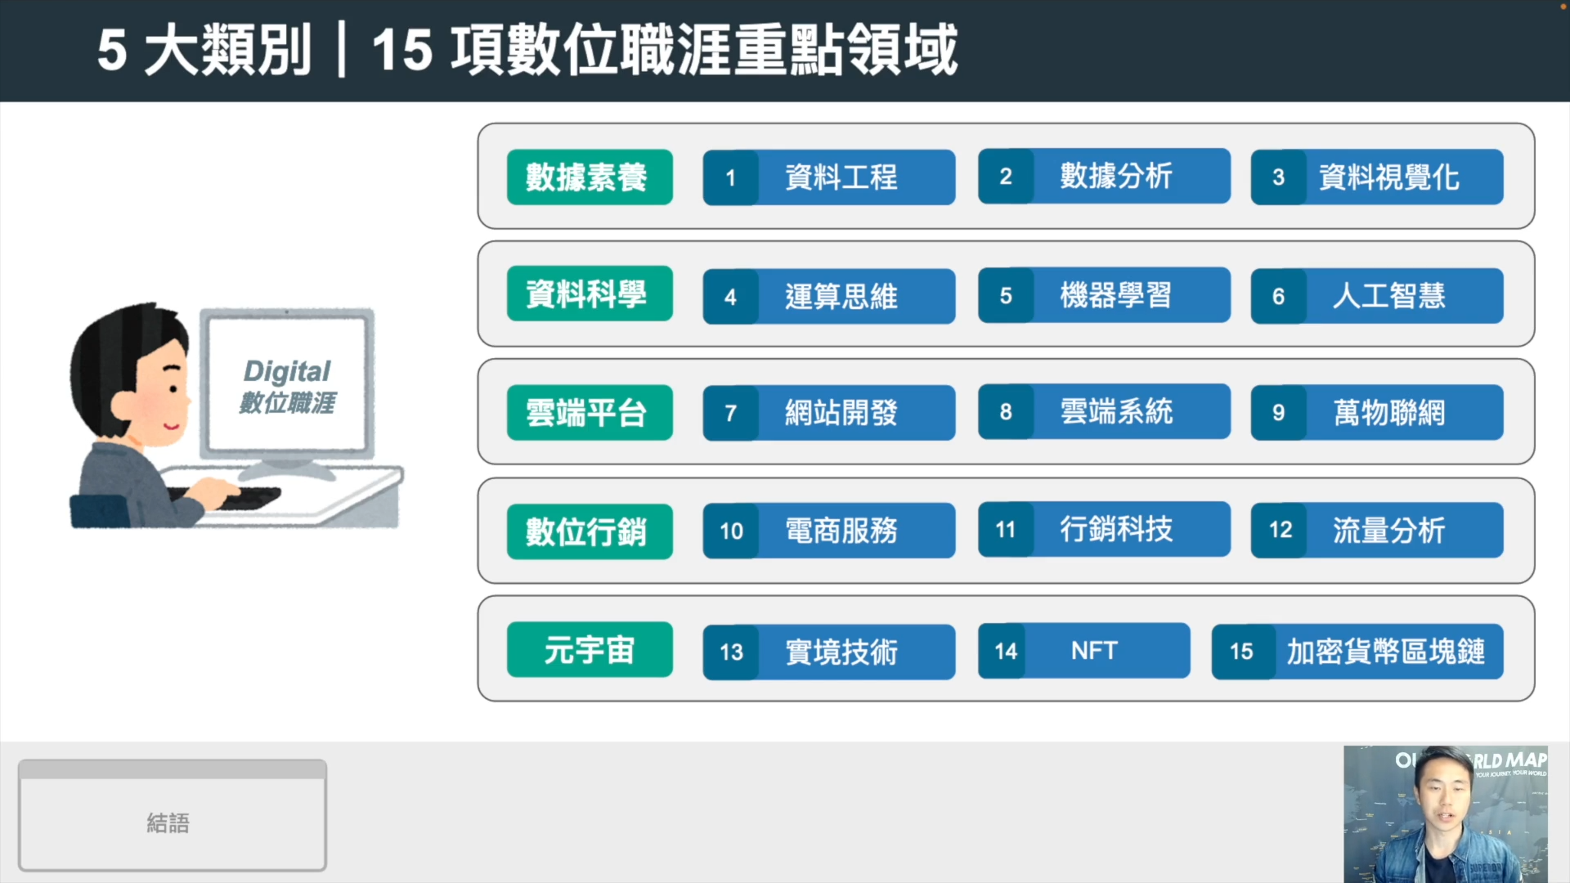
Task: Select item 13 實境技術
Action: pyautogui.click(x=829, y=652)
